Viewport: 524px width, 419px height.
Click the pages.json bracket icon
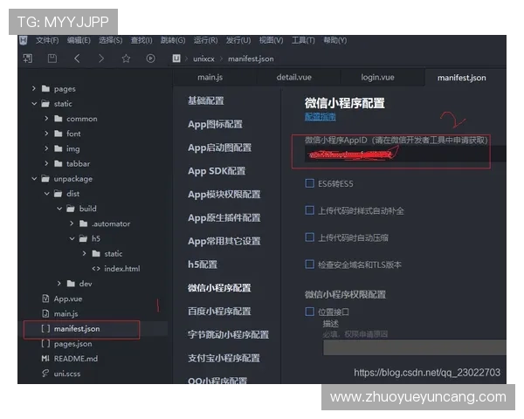coord(45,343)
